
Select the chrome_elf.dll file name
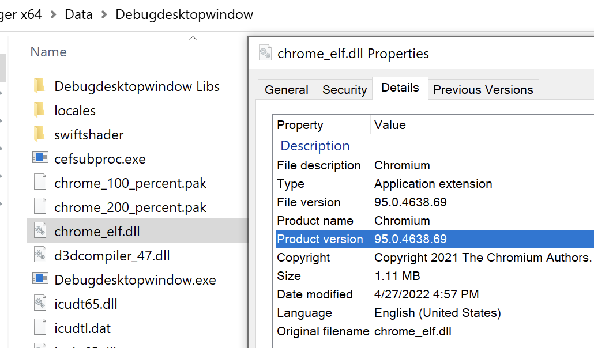[97, 232]
